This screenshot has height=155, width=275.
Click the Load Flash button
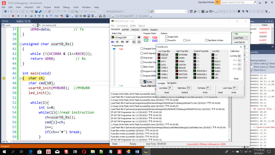[238, 38]
